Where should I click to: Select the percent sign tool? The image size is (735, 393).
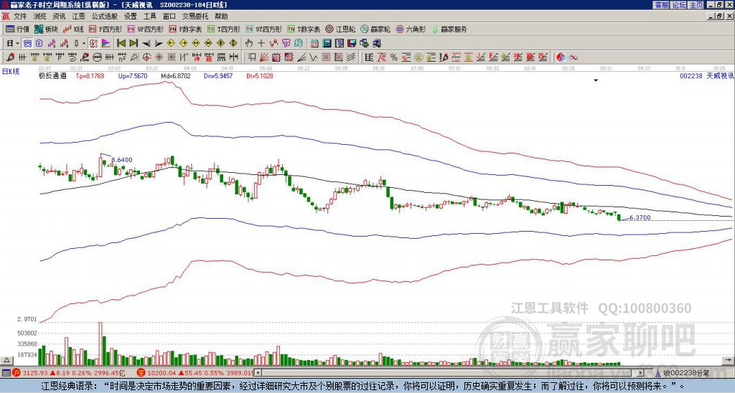pos(394,57)
